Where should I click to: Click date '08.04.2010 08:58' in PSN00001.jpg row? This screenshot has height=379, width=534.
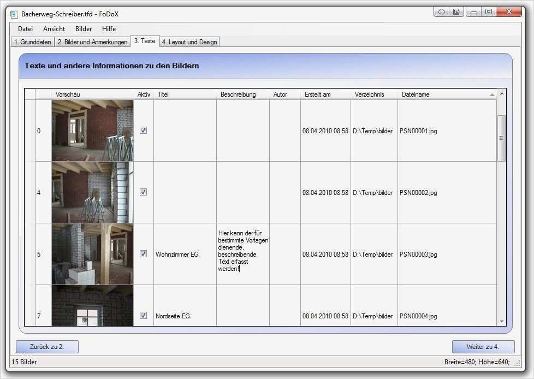(x=325, y=131)
